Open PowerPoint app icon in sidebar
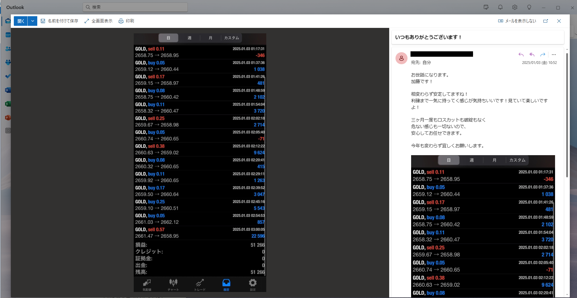Screen dimensions: 577x298 click(x=8, y=118)
